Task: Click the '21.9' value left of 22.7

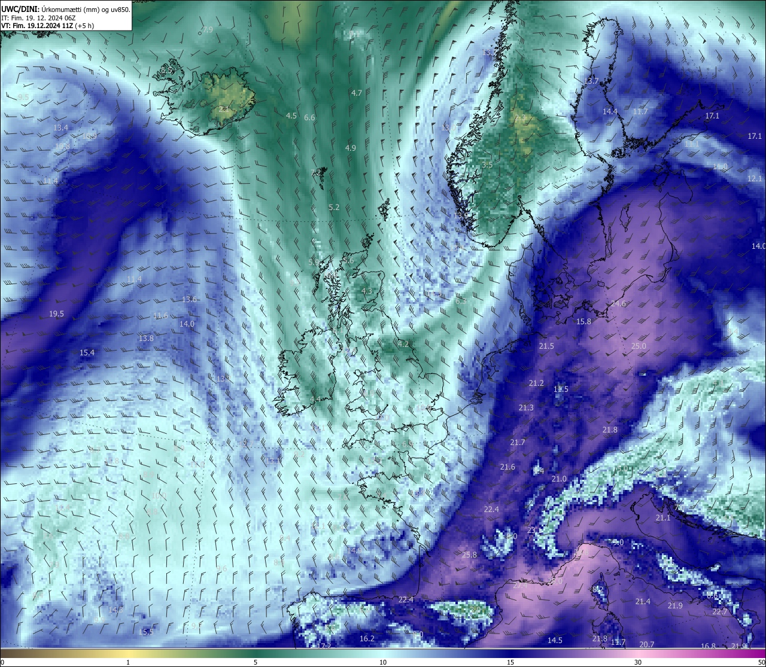Action: pos(675,606)
